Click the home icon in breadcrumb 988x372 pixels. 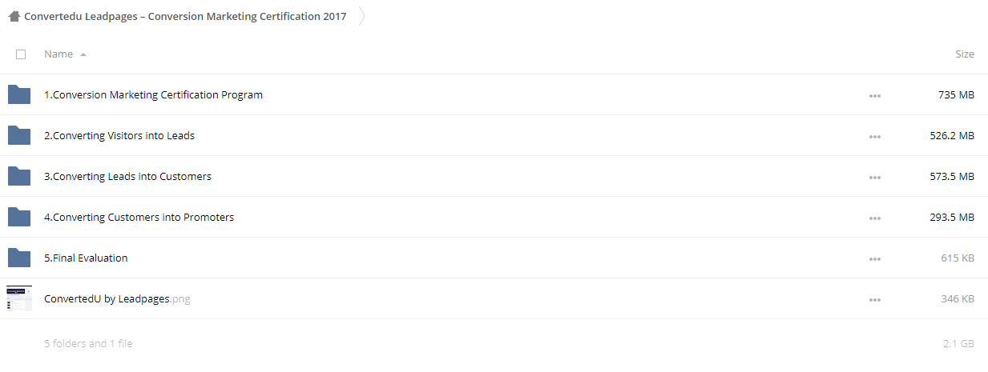point(14,16)
